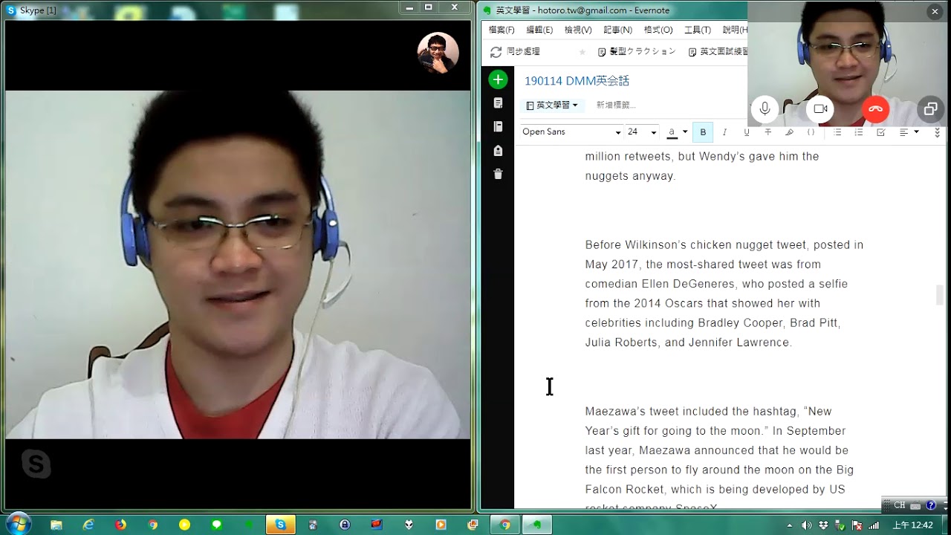Screen dimensions: 951x535
Task: Click the CH language bar indicator
Action: (900, 505)
